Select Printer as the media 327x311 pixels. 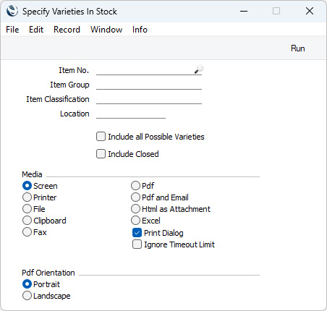[27, 197]
